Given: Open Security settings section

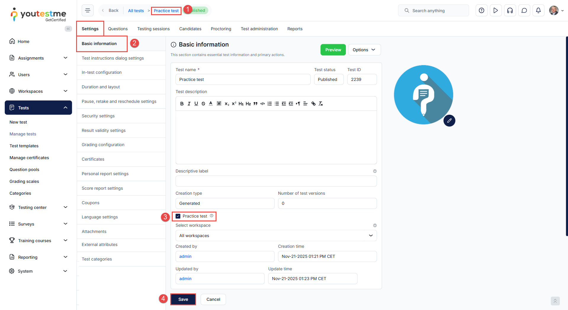Looking at the screenshot, I should [x=121, y=116].
